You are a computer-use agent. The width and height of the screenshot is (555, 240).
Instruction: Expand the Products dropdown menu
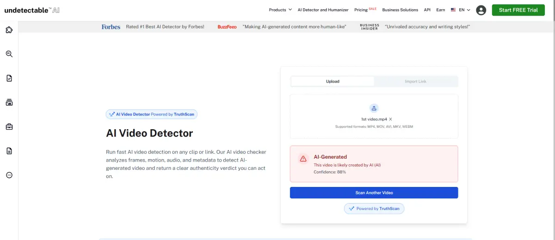tap(280, 10)
